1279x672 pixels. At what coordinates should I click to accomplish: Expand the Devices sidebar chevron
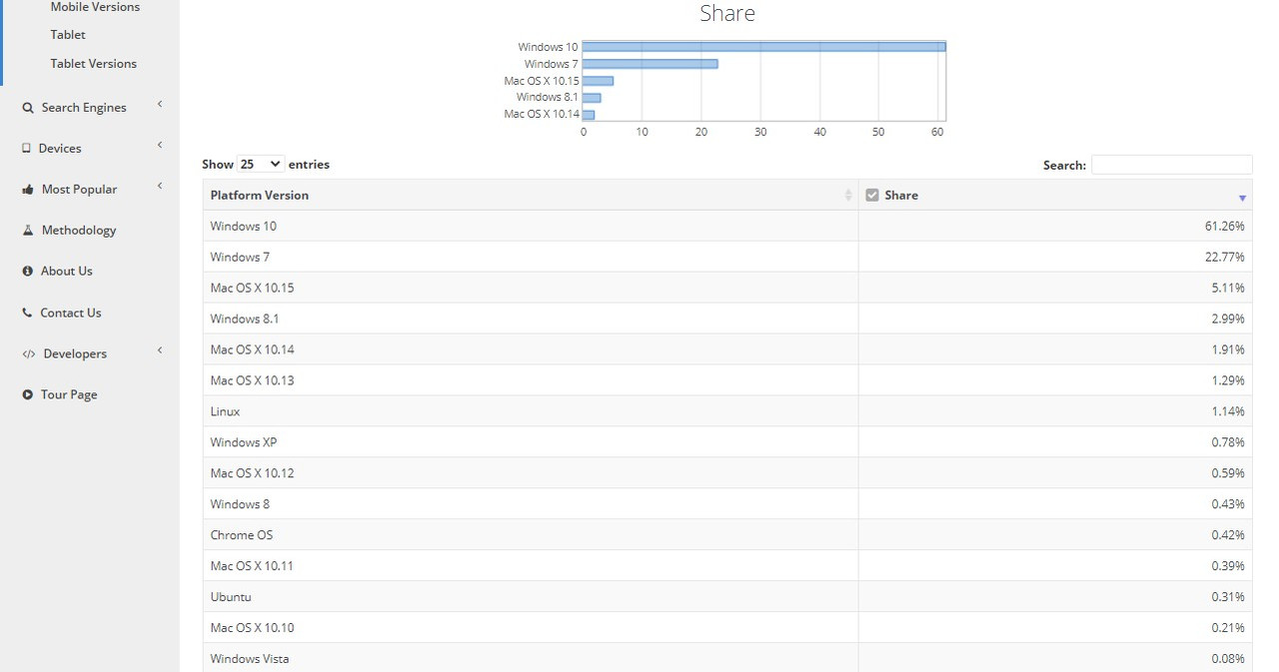coord(160,146)
